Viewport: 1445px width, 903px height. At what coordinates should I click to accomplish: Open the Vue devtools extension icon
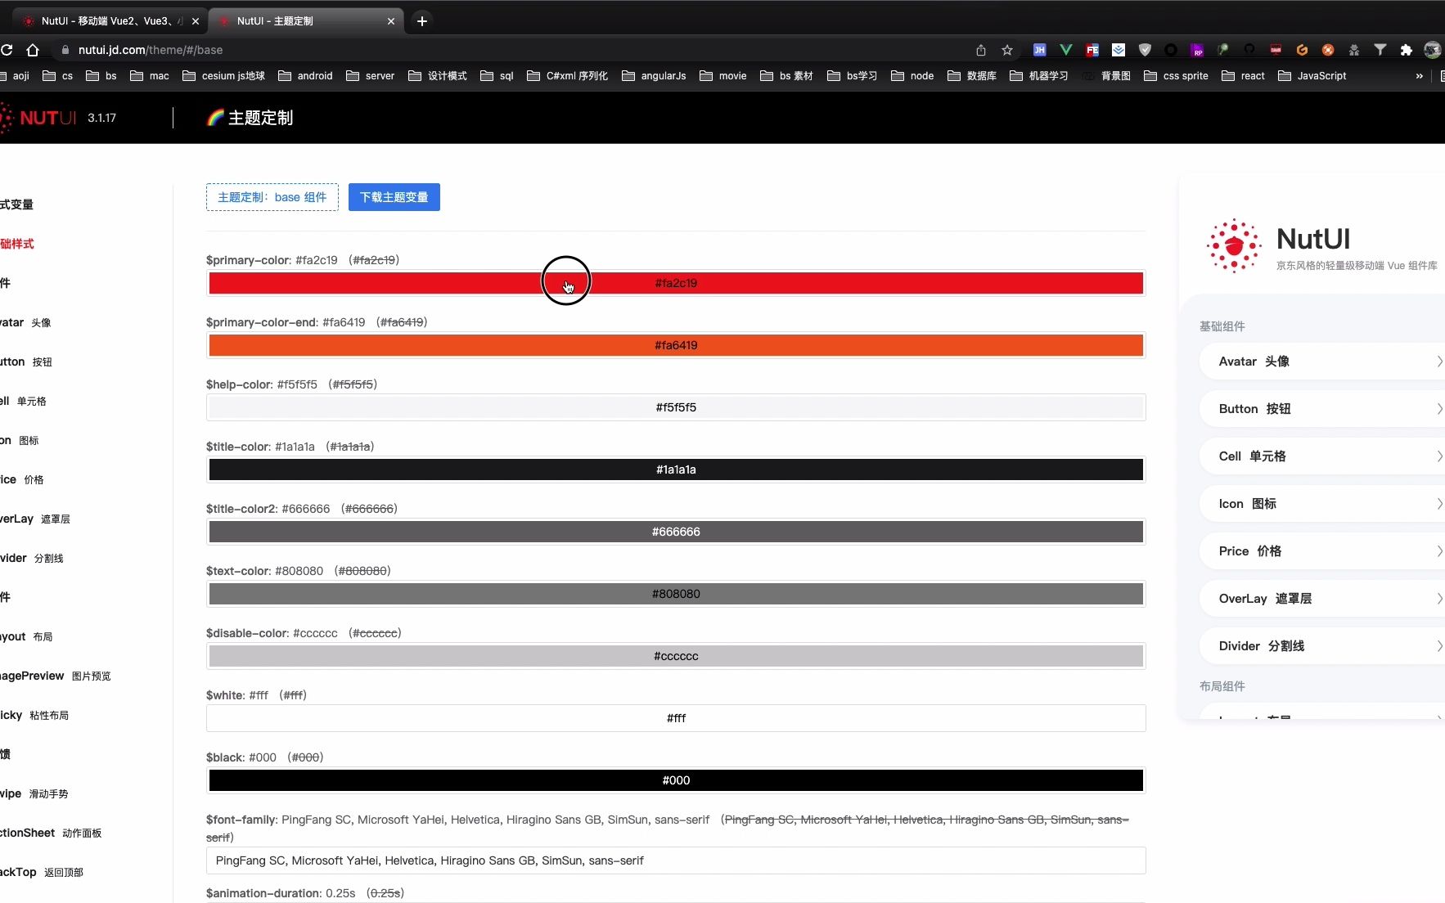pos(1065,50)
